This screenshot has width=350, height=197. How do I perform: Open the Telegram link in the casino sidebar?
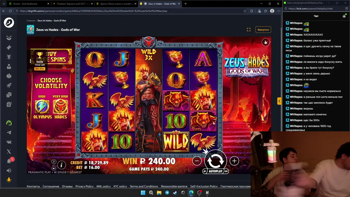coord(9,132)
